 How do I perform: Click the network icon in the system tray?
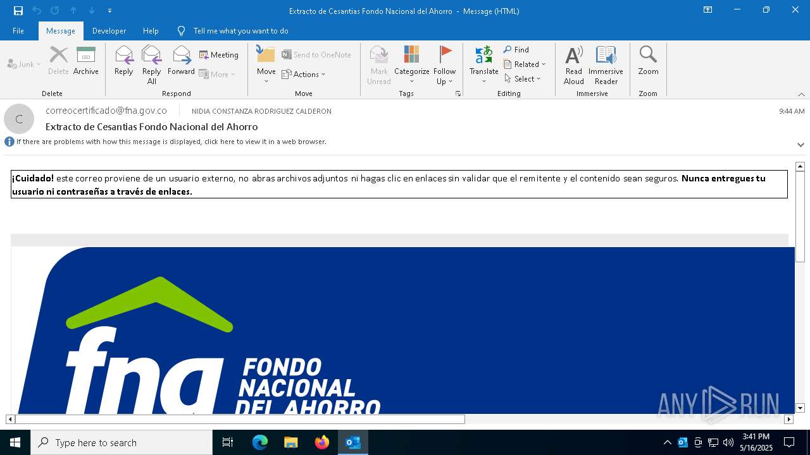tap(713, 442)
